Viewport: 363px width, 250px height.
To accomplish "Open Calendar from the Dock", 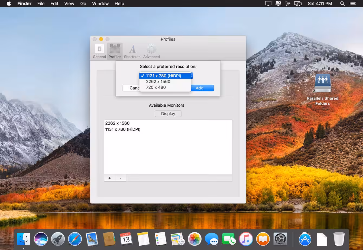I will [x=126, y=239].
